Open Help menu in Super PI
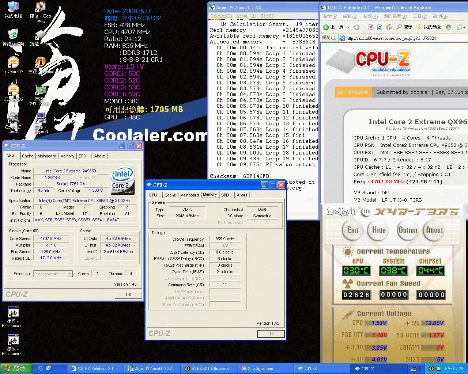The width and height of the screenshot is (468, 374). pos(267,16)
